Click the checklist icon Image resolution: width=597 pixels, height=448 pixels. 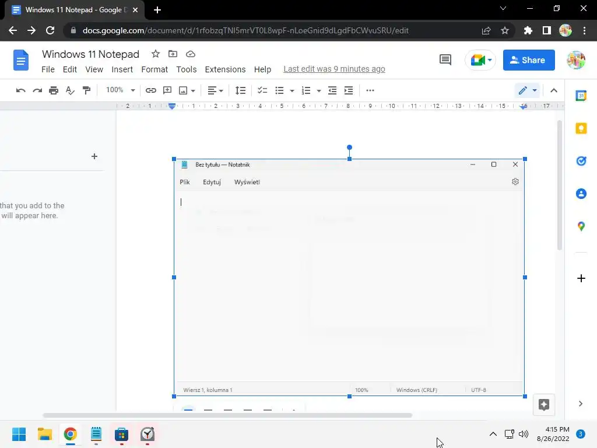coord(262,90)
